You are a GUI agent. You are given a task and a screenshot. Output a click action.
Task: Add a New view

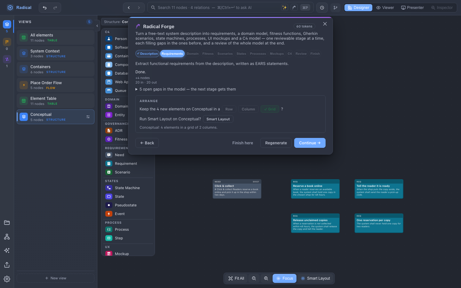coord(55,278)
